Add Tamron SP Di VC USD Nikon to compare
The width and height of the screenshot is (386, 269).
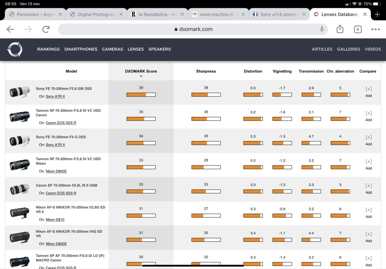pyautogui.click(x=369, y=164)
